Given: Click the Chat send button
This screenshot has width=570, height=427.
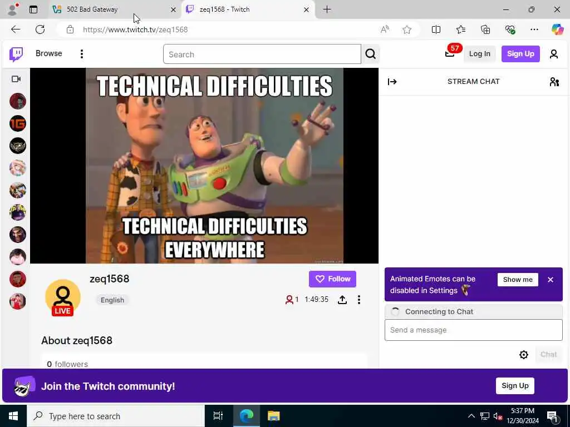Looking at the screenshot, I should click(x=548, y=354).
